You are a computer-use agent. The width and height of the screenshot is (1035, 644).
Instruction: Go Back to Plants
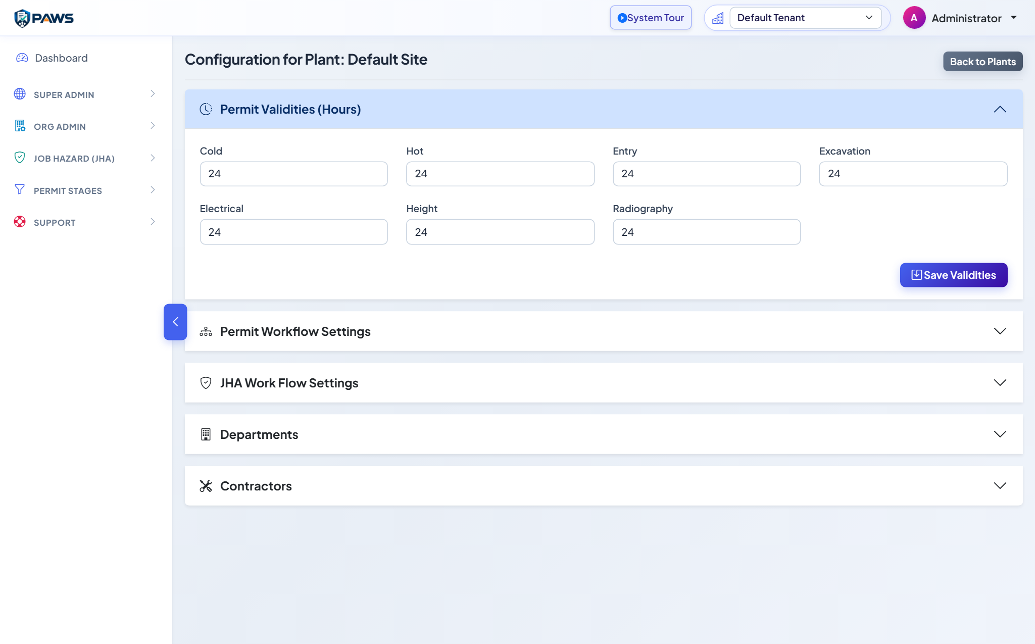(x=982, y=62)
